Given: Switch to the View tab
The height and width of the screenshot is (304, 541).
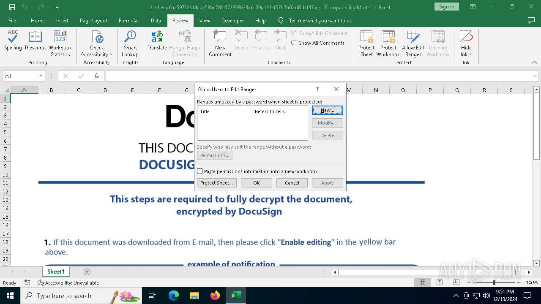Looking at the screenshot, I should [x=205, y=20].
